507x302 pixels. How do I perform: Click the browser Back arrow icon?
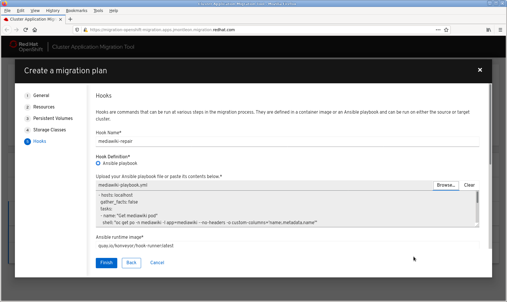pyautogui.click(x=7, y=30)
